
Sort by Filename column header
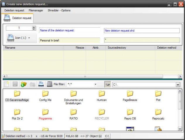pos(33,48)
